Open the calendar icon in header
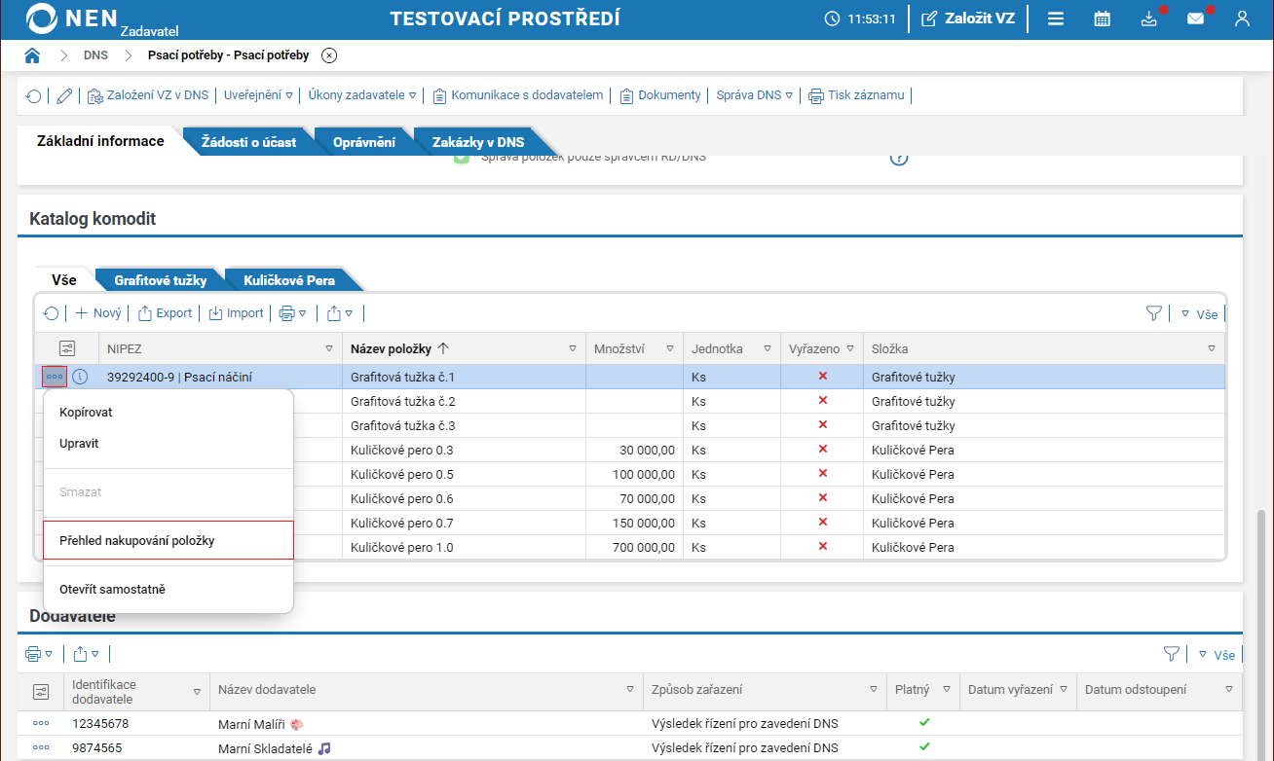Screen dimensions: 1274x761 pos(1102,18)
